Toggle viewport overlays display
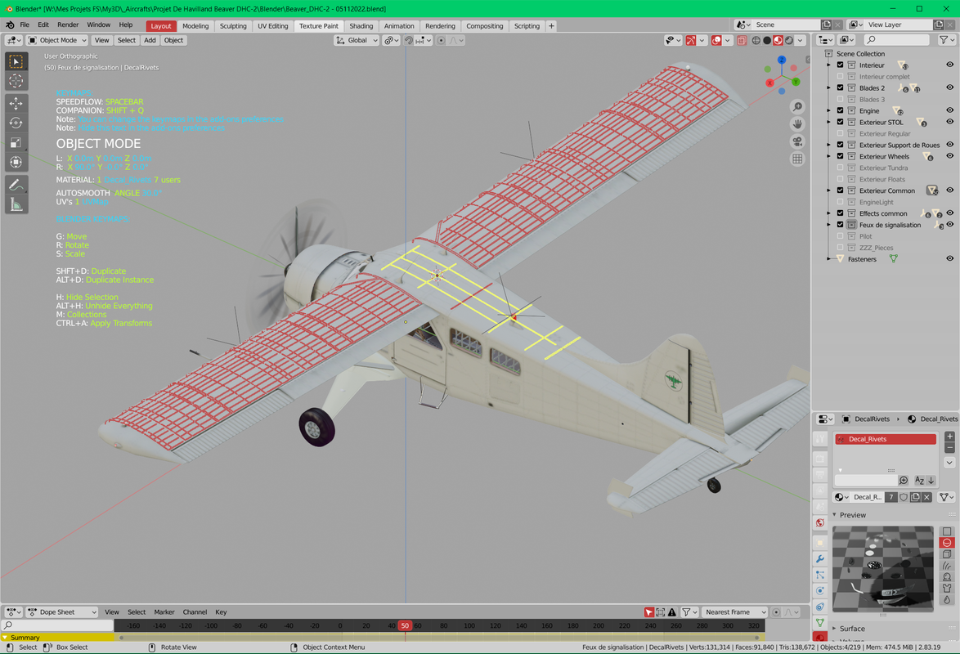The width and height of the screenshot is (960, 654). 716,40
